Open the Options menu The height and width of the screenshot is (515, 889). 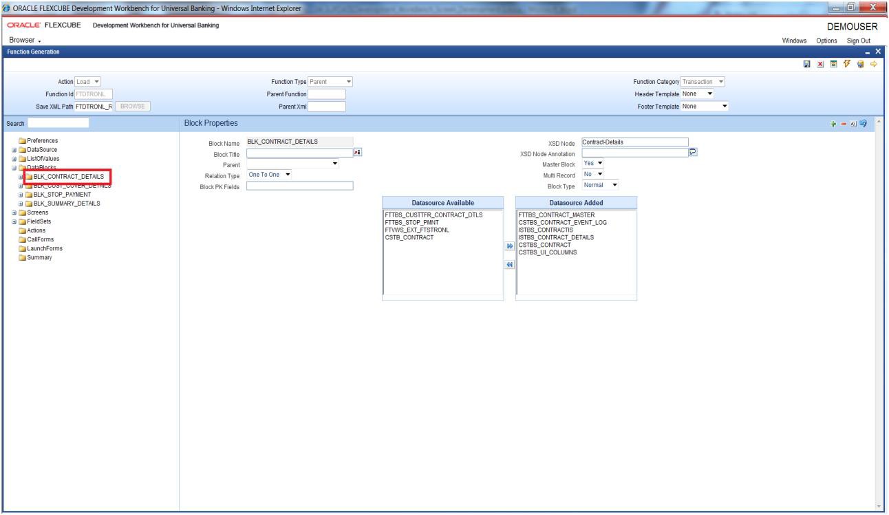(x=828, y=40)
